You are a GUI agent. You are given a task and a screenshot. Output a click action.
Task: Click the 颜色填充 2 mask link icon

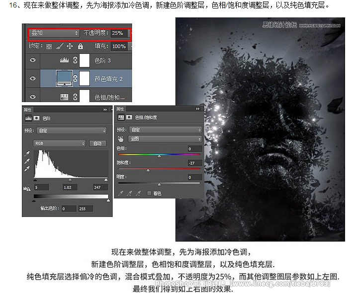75,78
